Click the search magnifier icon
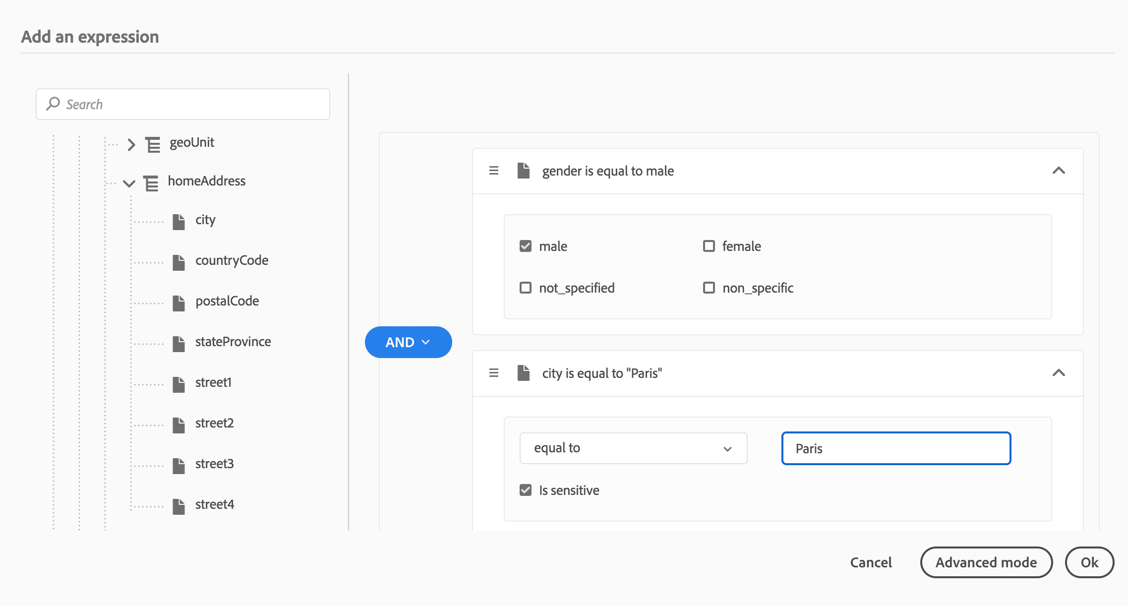The width and height of the screenshot is (1128, 606). coord(53,104)
